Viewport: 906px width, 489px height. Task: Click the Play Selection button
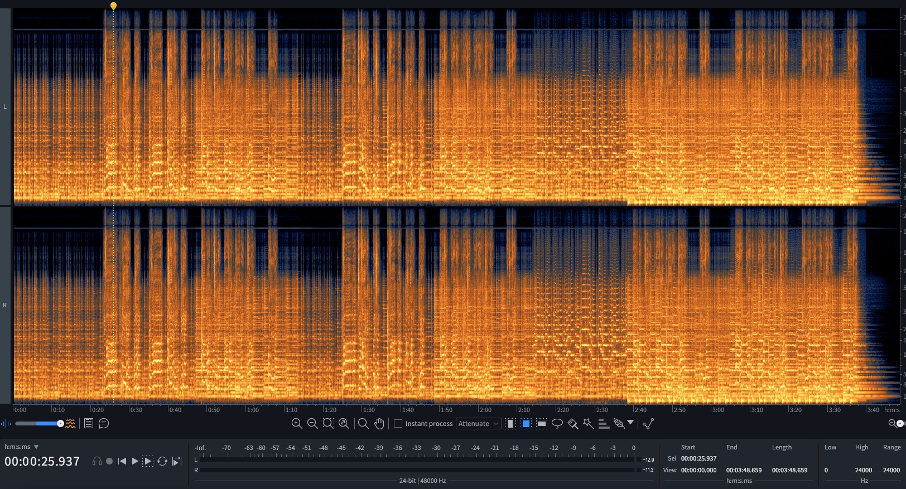tap(148, 461)
